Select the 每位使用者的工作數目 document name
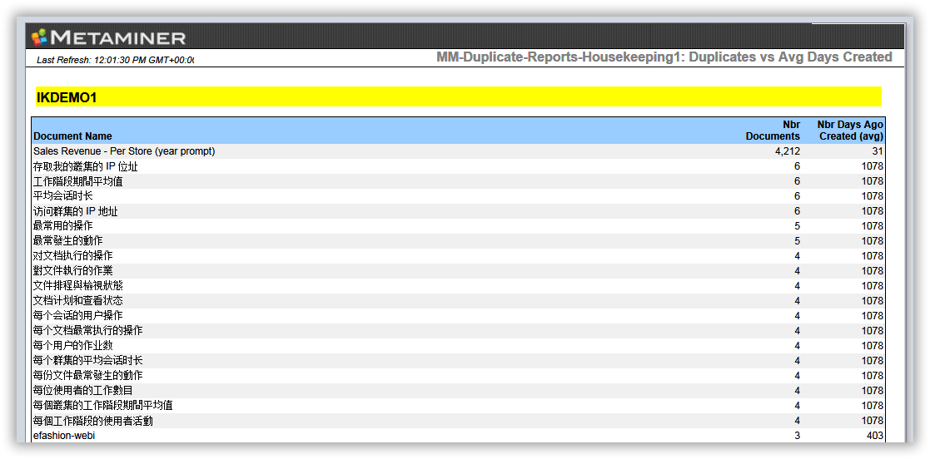 click(x=83, y=390)
